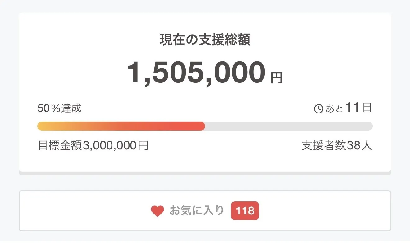The image size is (410, 243).
Task: Click the 目標金額3,000,000円 goal text
Action: click(x=93, y=145)
